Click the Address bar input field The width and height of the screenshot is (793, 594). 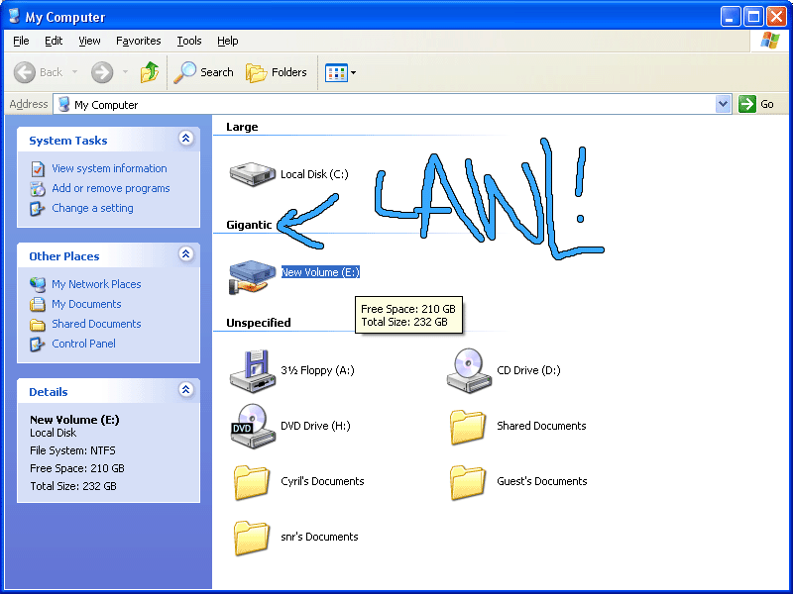coord(392,104)
